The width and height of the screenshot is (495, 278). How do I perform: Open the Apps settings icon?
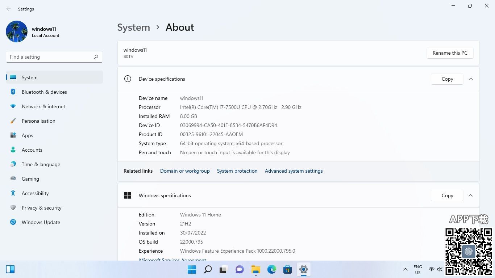tap(13, 135)
